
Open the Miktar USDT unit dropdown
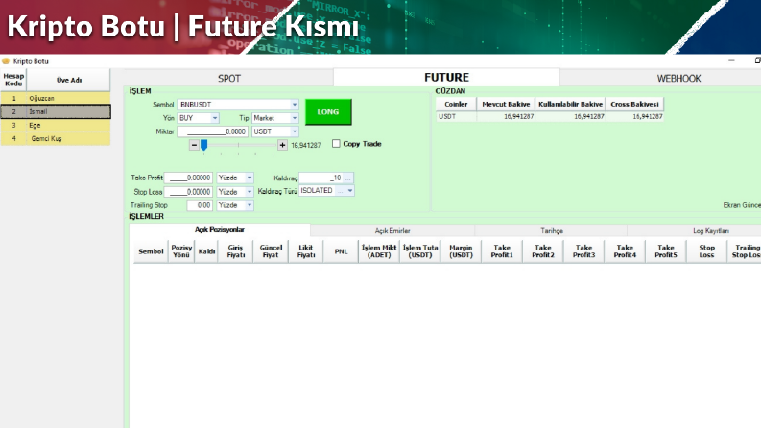(x=294, y=131)
